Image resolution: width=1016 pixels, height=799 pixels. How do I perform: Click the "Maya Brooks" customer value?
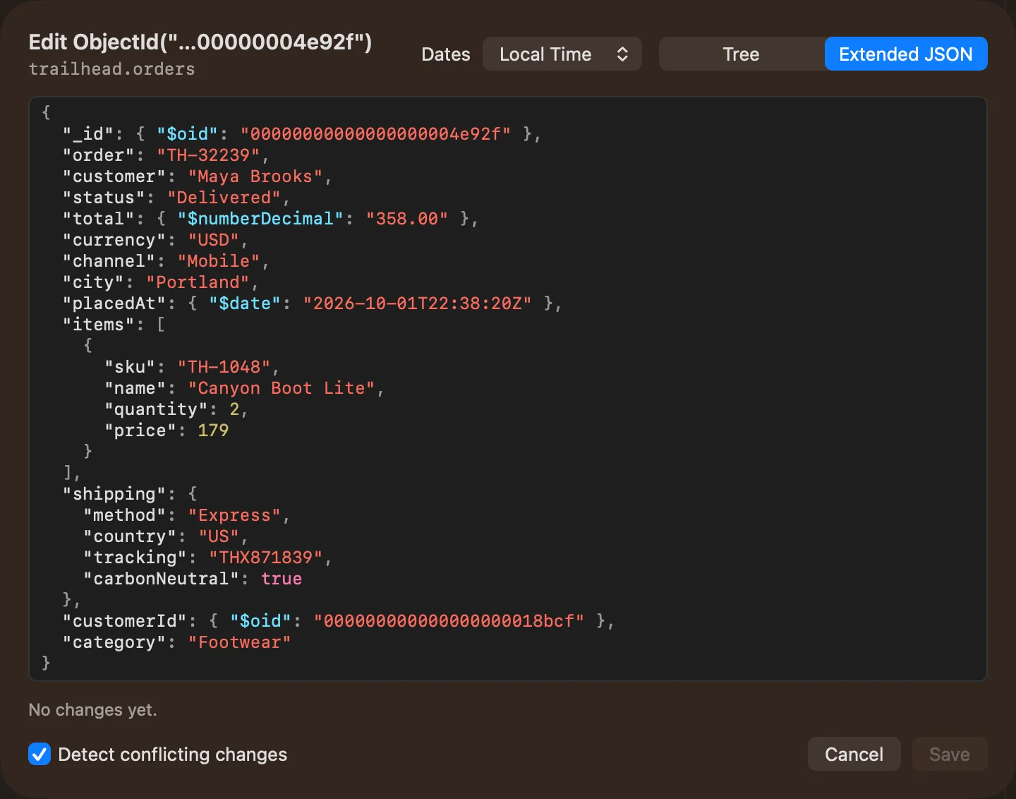click(255, 176)
